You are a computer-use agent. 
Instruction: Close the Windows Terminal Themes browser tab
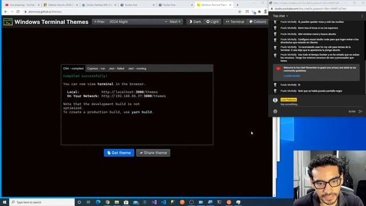tap(230, 5)
